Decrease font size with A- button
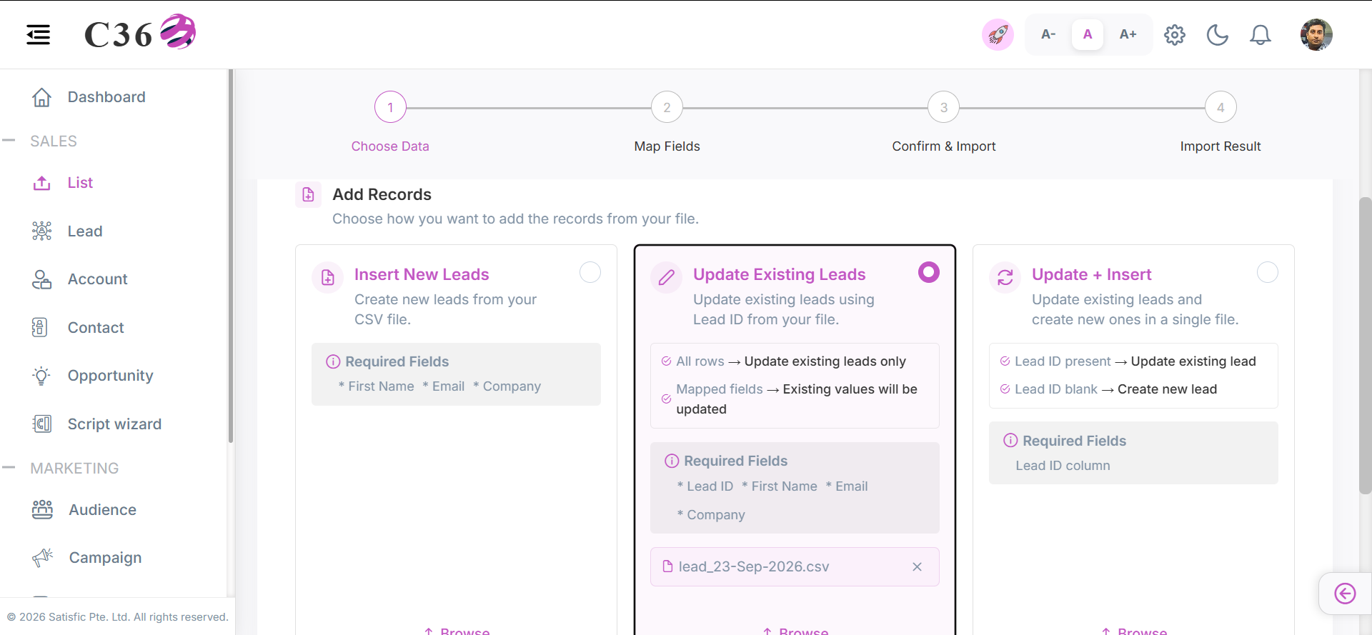1372x635 pixels. coord(1048,34)
